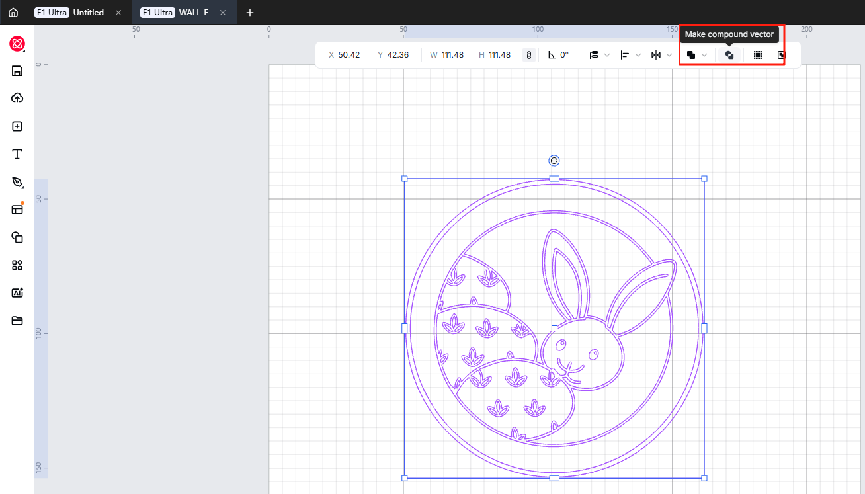Switch to the WALL-E tab
Image resolution: width=865 pixels, height=494 pixels.
click(193, 13)
